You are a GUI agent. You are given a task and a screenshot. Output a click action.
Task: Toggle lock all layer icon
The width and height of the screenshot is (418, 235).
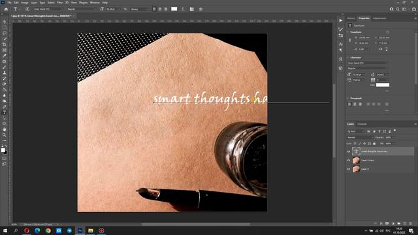[374, 144]
